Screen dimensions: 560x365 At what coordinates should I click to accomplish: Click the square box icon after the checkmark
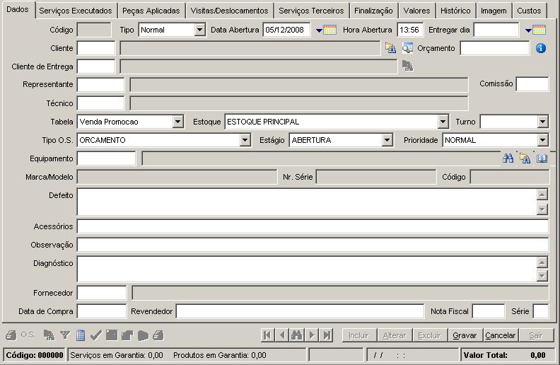(112, 335)
